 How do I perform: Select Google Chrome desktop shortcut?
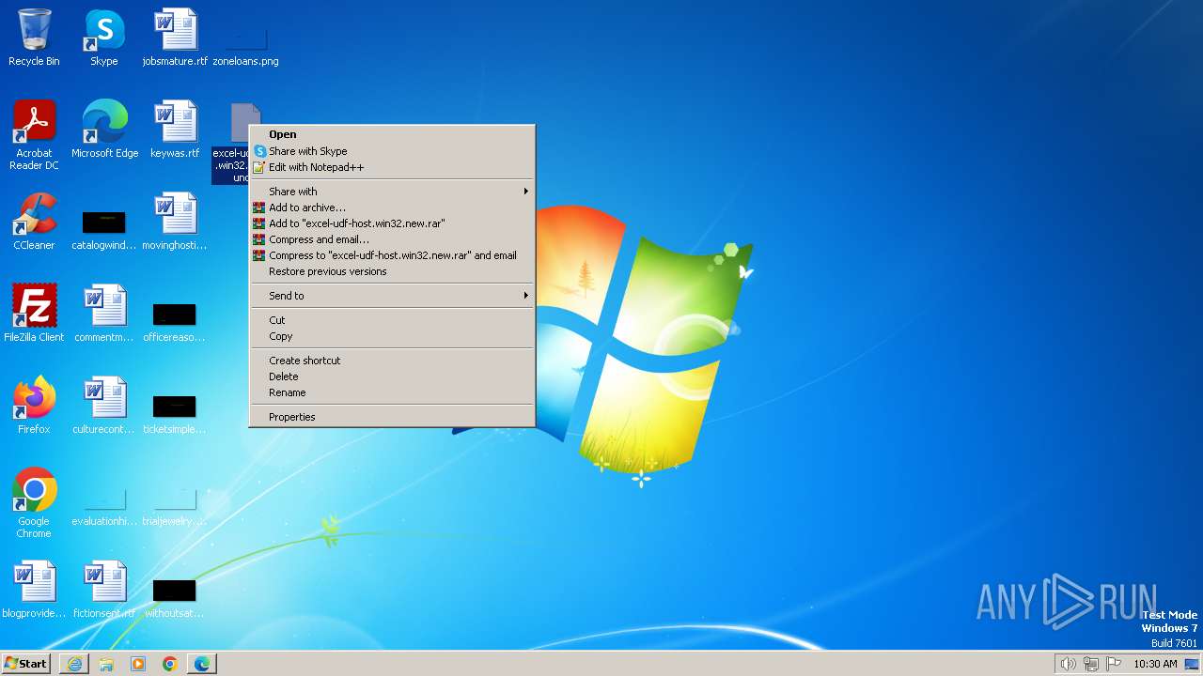pyautogui.click(x=34, y=503)
